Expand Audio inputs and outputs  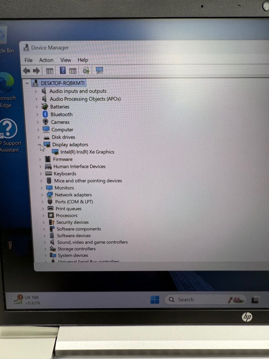click(x=36, y=91)
